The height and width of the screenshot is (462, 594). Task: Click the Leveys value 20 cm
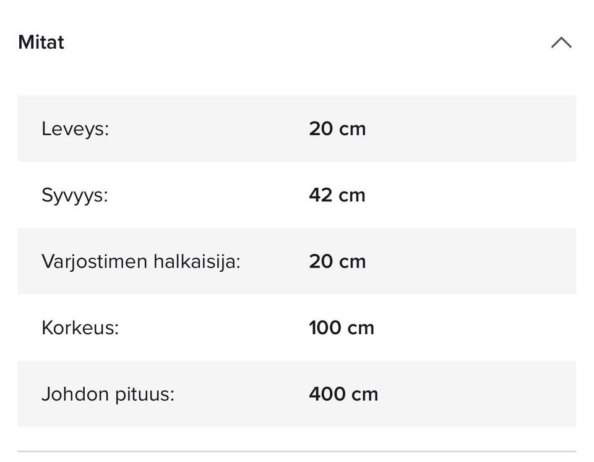(x=337, y=129)
